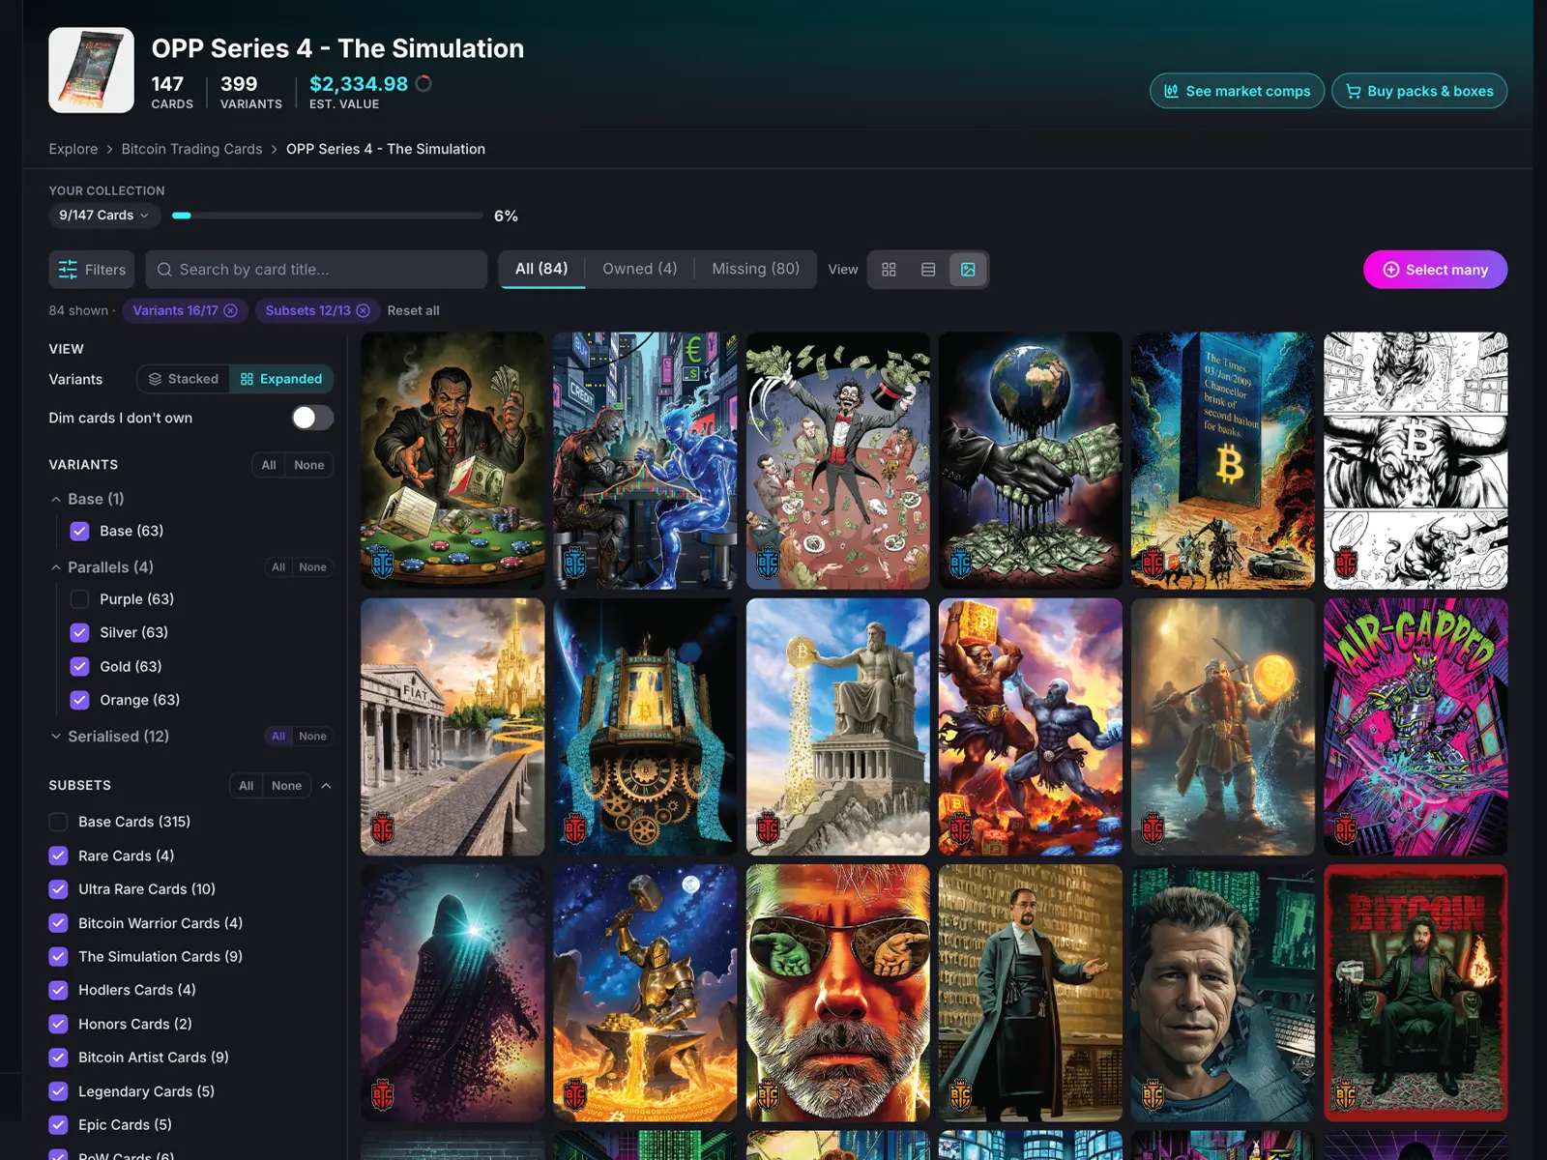Go to Explore breadcrumb
Image resolution: width=1547 pixels, height=1160 pixels.
click(73, 149)
